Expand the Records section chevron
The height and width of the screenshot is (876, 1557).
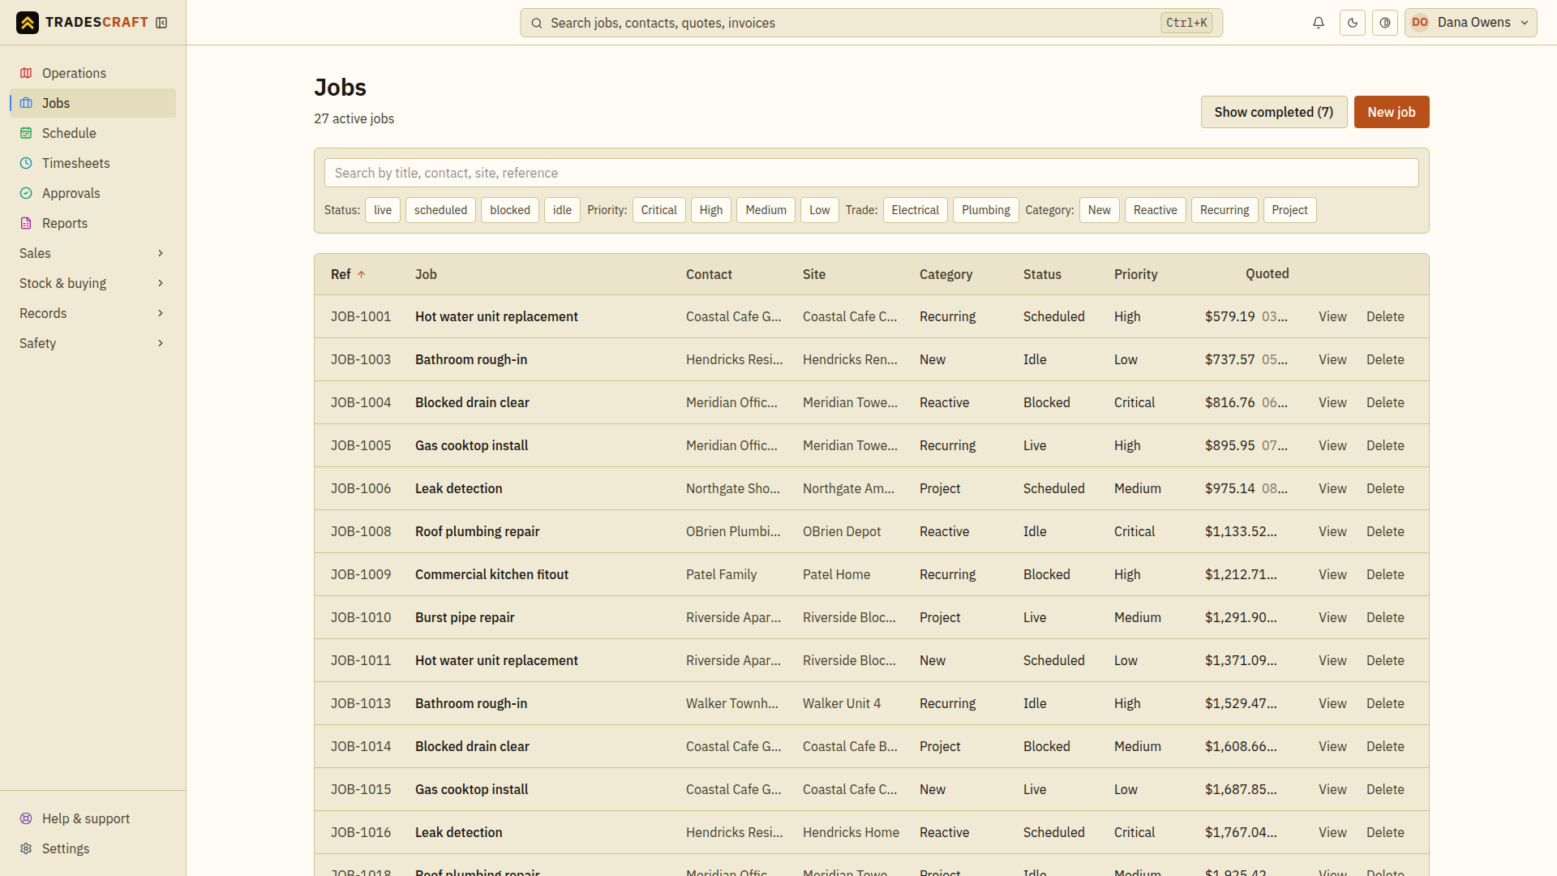(x=161, y=313)
